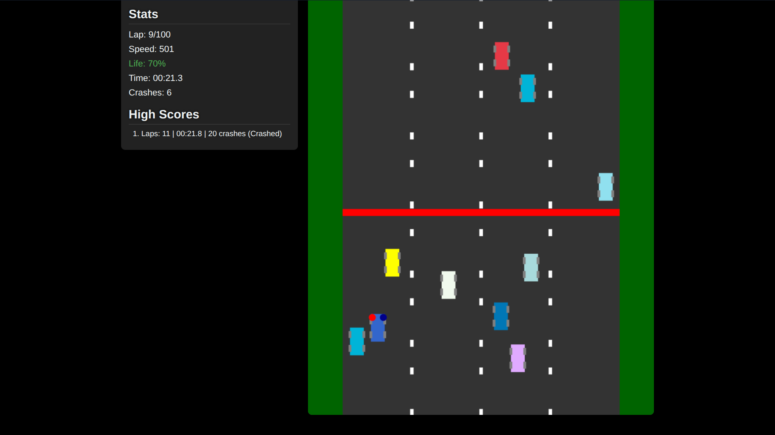Click the light blue car by the right edge

pyautogui.click(x=605, y=187)
